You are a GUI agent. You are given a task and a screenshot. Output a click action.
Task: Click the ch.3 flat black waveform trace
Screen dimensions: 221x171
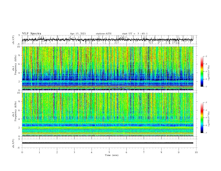click(107, 143)
